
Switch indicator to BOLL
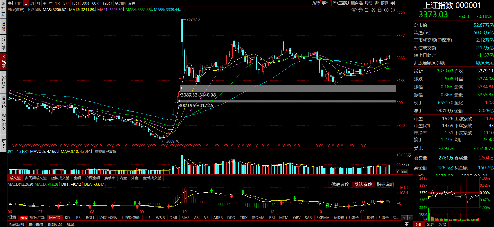tap(90, 218)
